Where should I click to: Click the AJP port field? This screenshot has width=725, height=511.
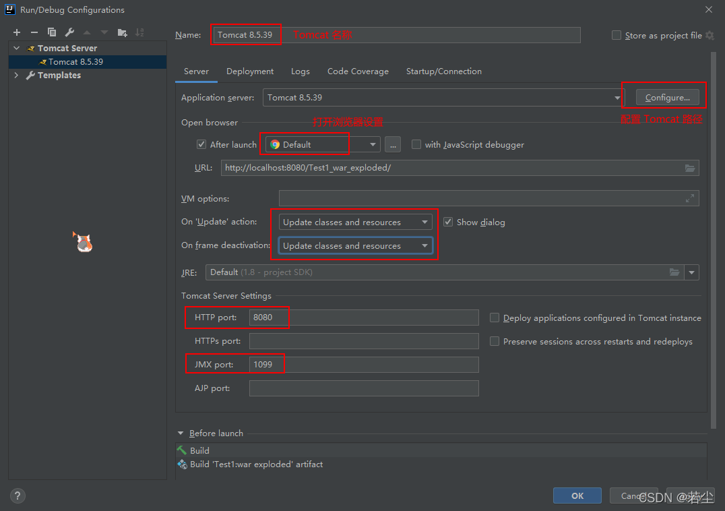(x=364, y=388)
